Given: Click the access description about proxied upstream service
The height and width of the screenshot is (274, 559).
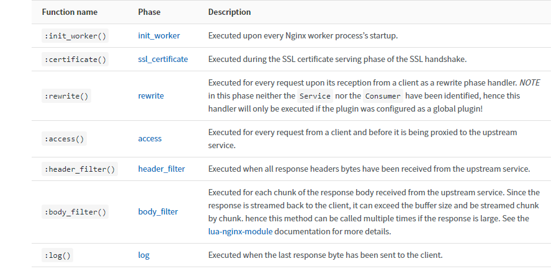Looking at the screenshot, I should point(362,139).
